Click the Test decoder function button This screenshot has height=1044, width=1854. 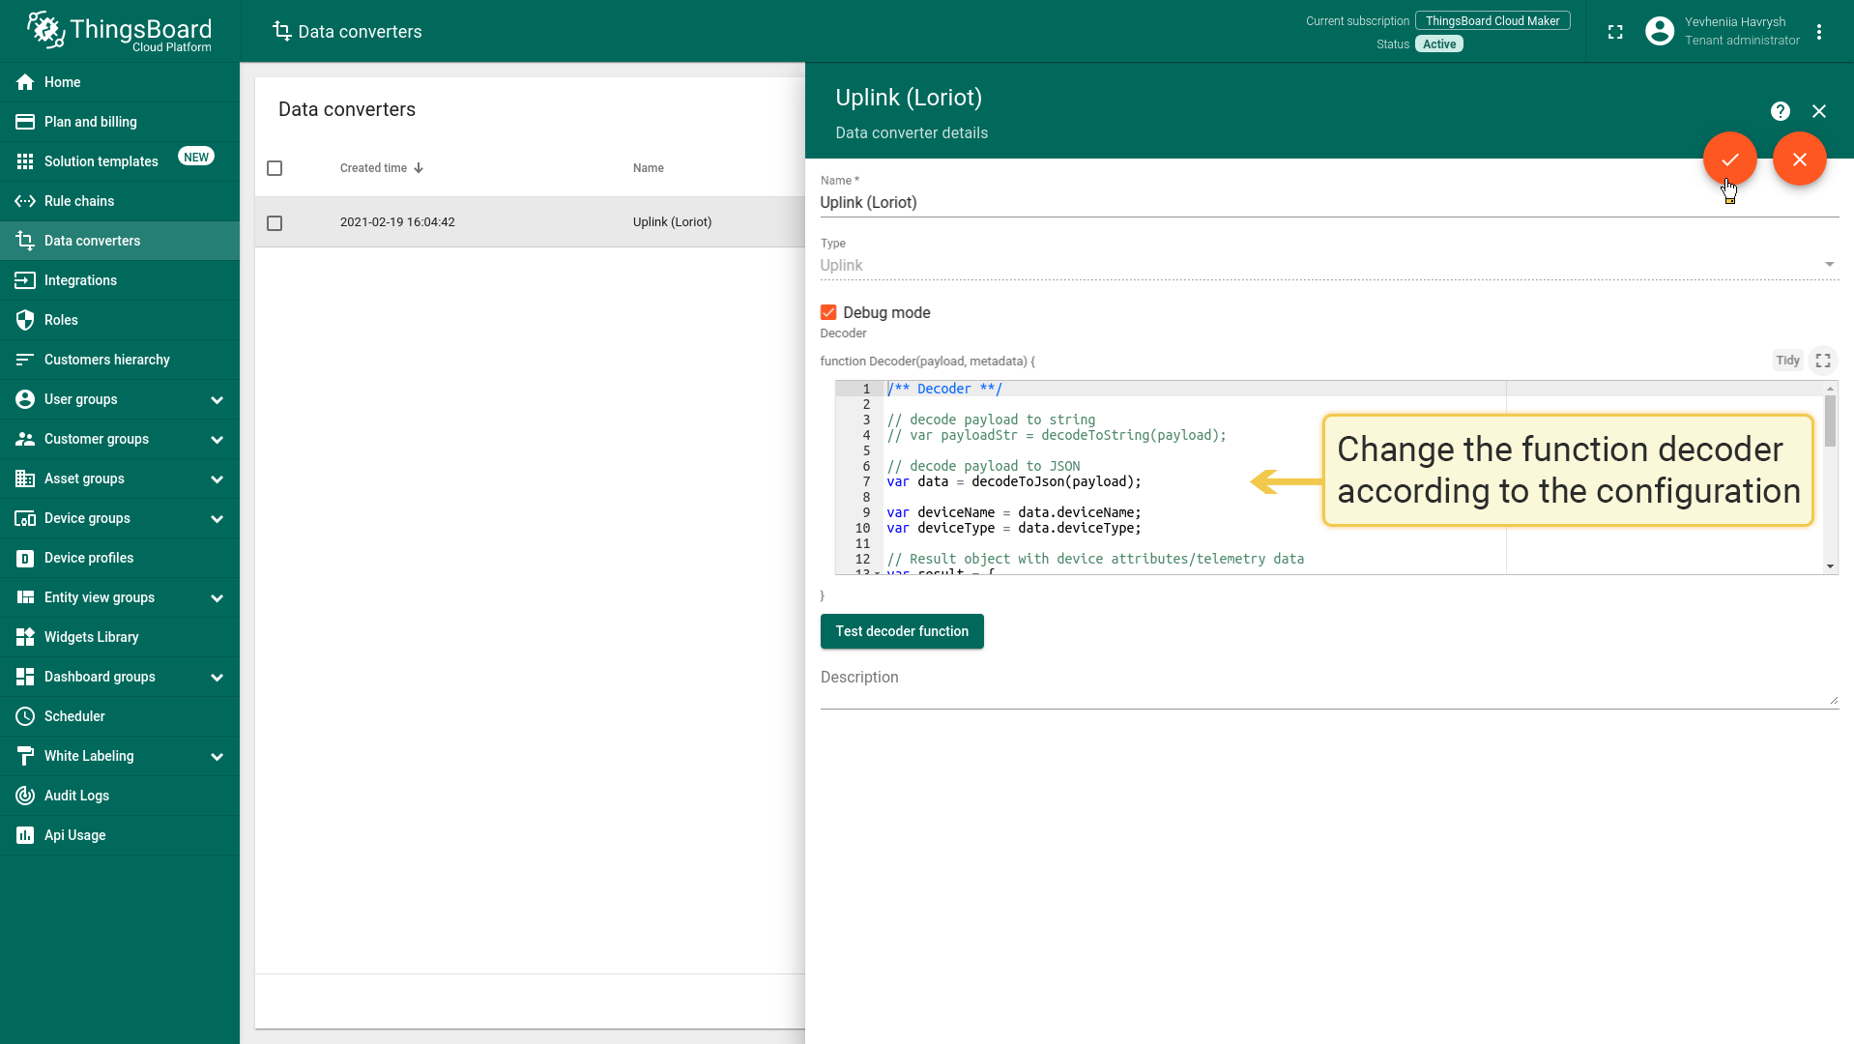[x=901, y=631]
